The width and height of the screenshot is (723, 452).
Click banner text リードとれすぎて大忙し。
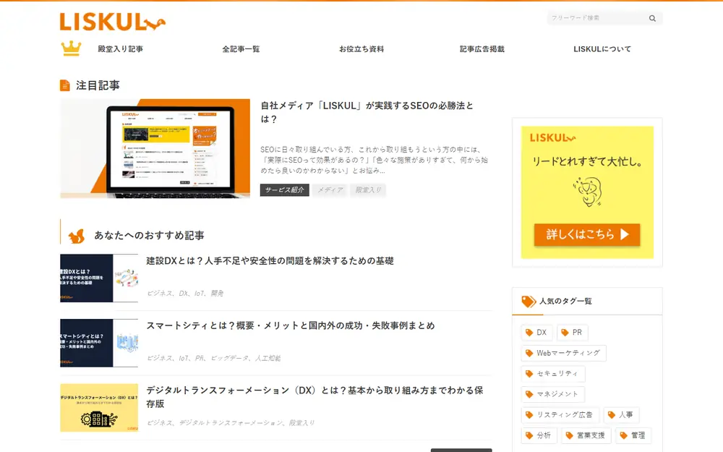[587, 162]
